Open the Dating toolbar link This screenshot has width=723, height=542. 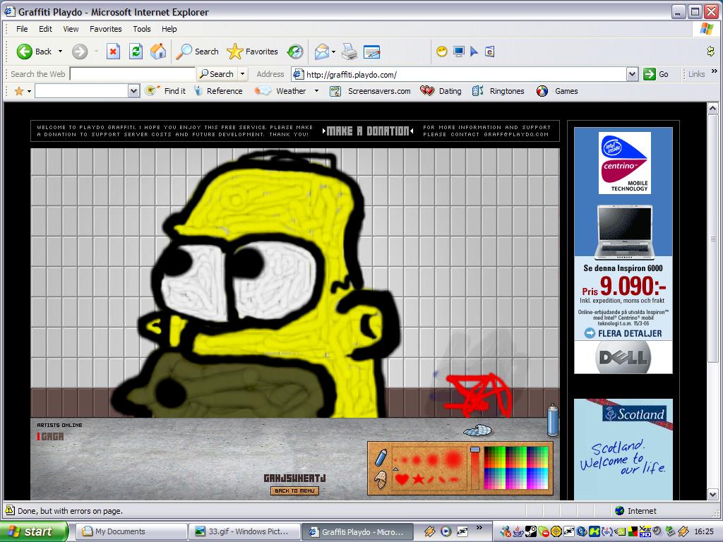(x=441, y=91)
